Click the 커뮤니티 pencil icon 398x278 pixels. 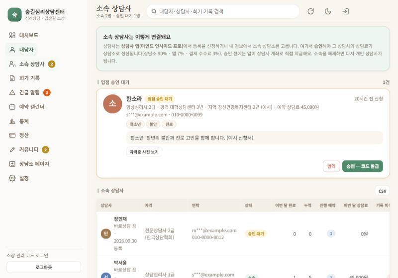12,149
